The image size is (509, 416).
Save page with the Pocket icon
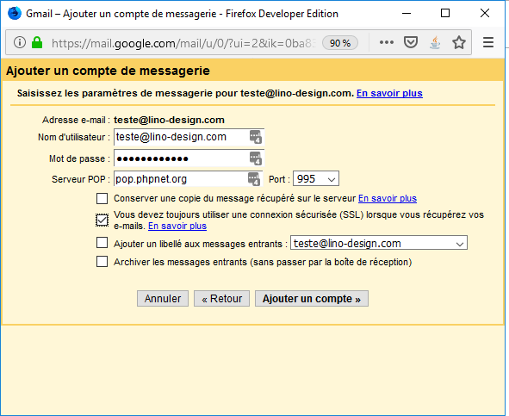411,42
